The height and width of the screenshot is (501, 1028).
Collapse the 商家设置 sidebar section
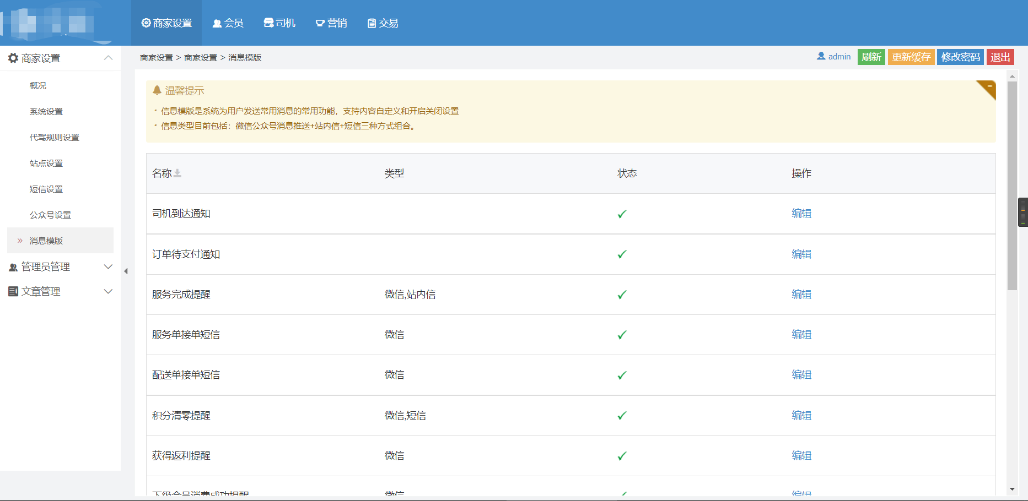(x=108, y=58)
